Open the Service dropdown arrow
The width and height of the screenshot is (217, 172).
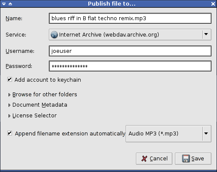pyautogui.click(x=206, y=34)
